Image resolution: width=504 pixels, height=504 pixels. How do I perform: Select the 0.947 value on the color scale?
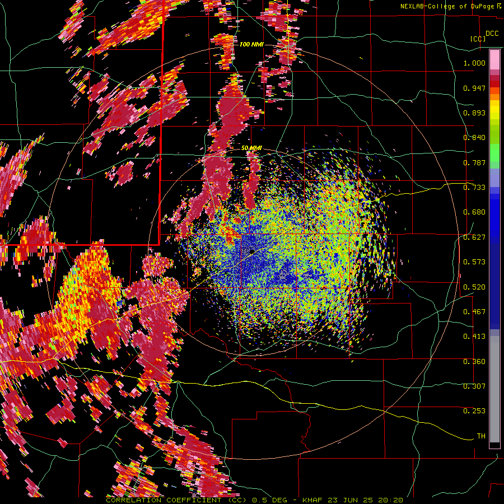coord(474,88)
